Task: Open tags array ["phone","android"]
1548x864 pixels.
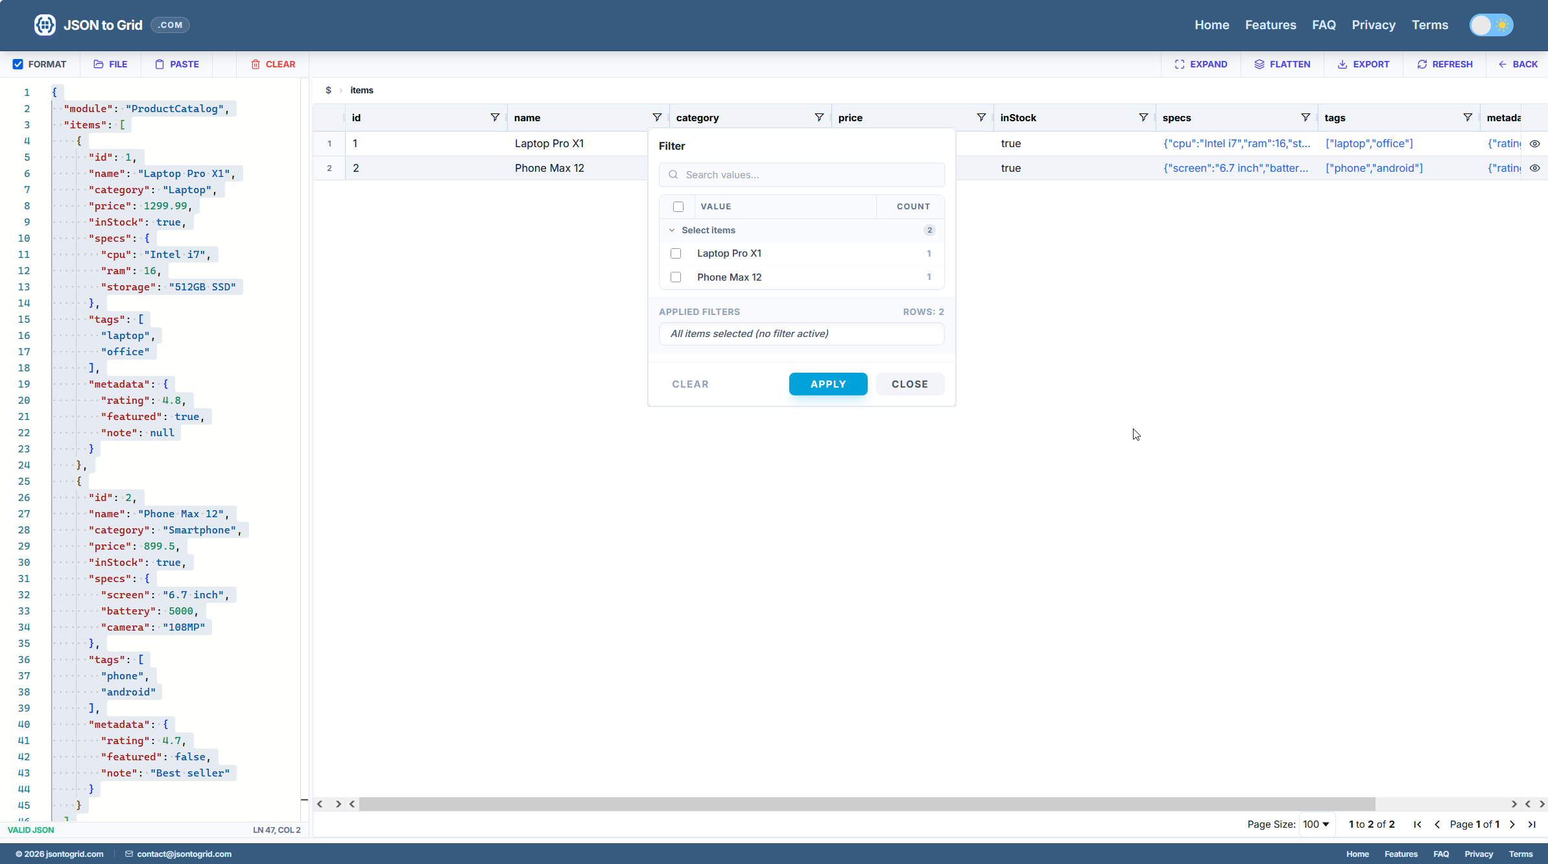Action: (1374, 168)
